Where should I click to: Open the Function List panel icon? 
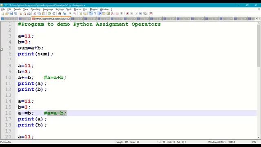pos(113,13)
